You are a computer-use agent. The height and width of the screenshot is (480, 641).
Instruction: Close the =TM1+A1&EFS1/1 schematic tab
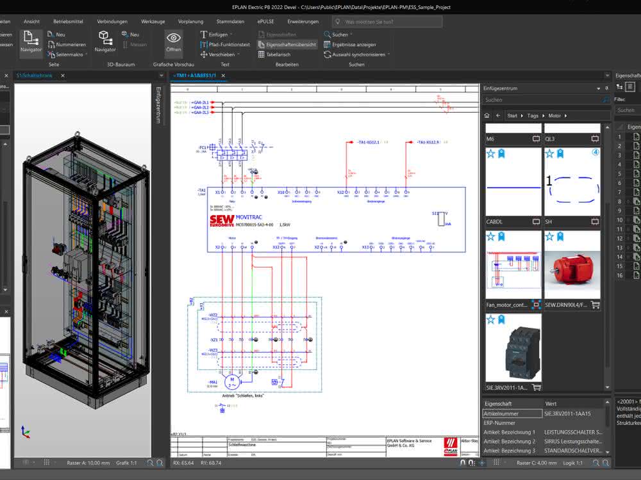coord(223,76)
